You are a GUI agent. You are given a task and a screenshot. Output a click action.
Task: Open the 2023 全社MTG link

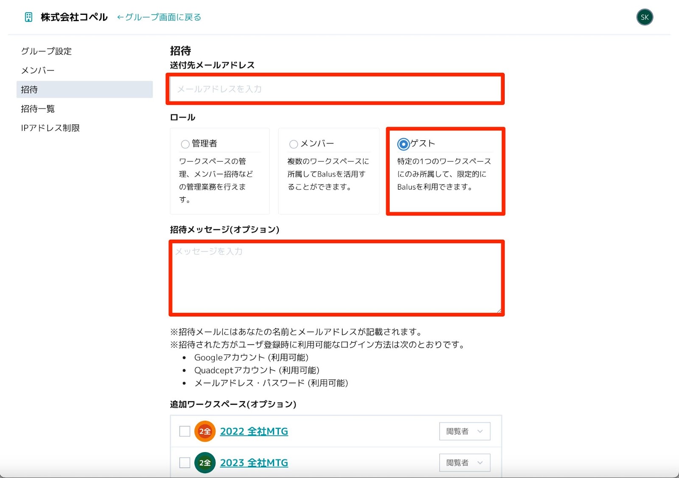254,463
